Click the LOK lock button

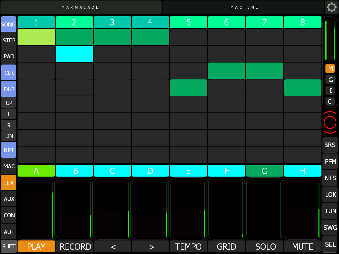[x=330, y=194]
